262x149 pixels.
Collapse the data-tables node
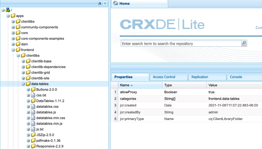(x=23, y=84)
